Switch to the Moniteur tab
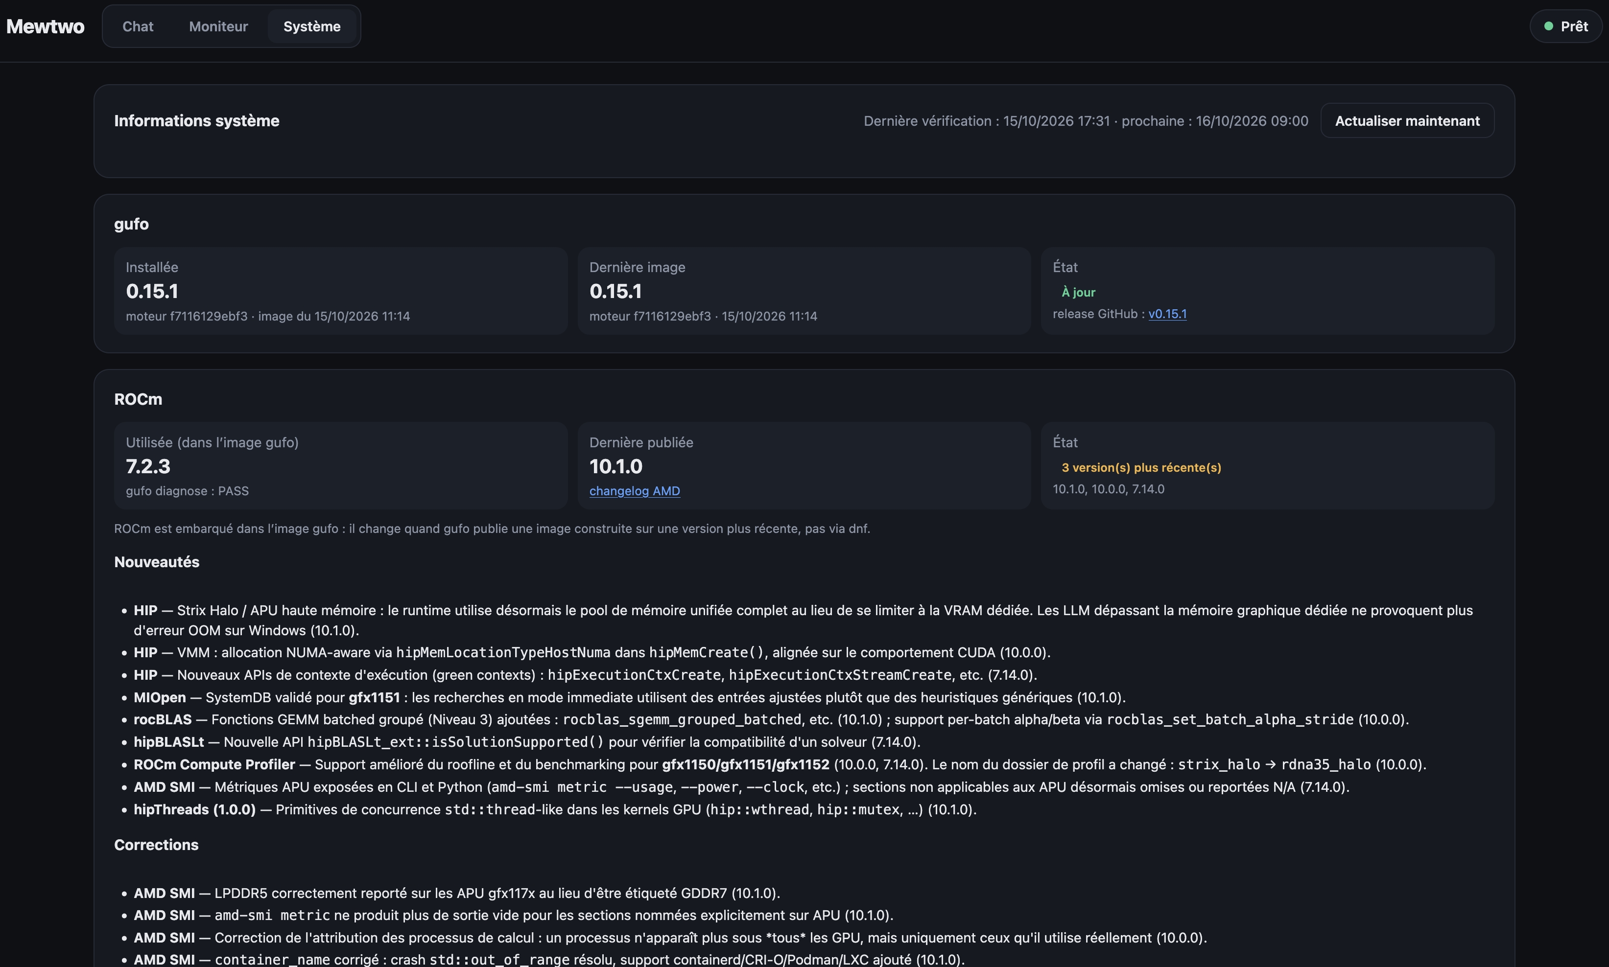The image size is (1609, 967). click(x=218, y=26)
